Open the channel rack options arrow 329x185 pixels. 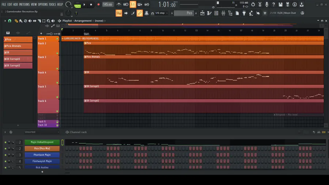(x=5, y=132)
